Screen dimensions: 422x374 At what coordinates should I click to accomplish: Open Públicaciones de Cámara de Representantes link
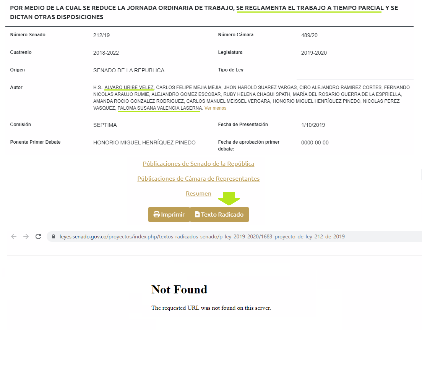[x=198, y=179]
